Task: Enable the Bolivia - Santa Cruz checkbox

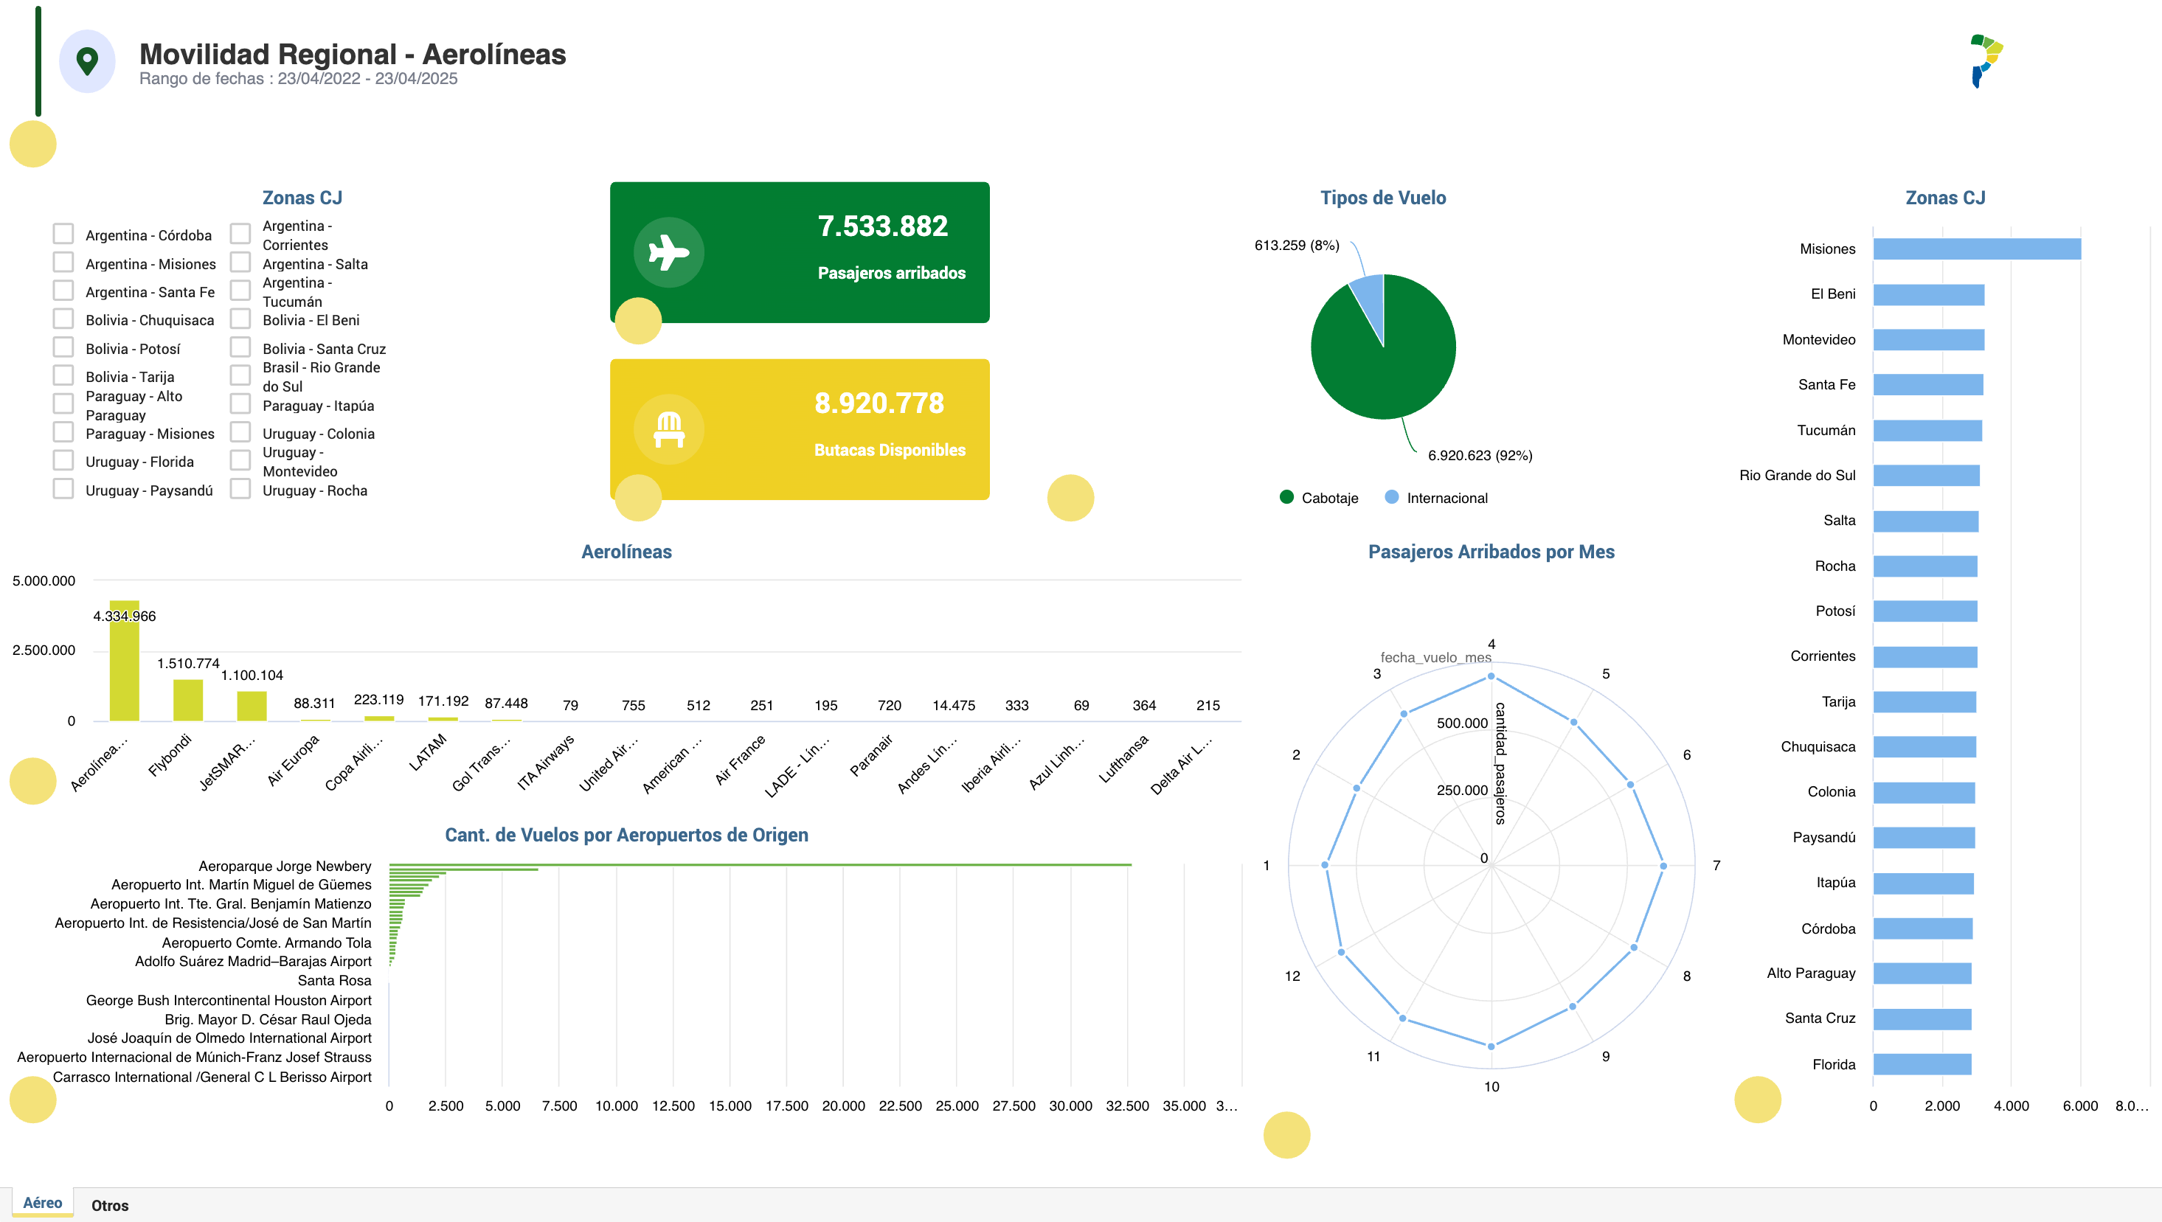Action: 240,347
